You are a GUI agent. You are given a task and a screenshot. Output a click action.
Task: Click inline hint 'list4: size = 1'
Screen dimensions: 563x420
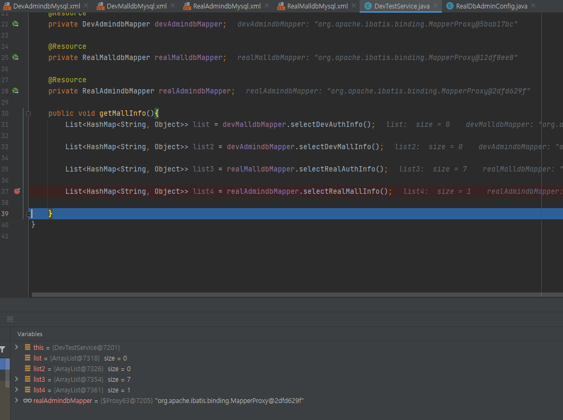(x=437, y=191)
